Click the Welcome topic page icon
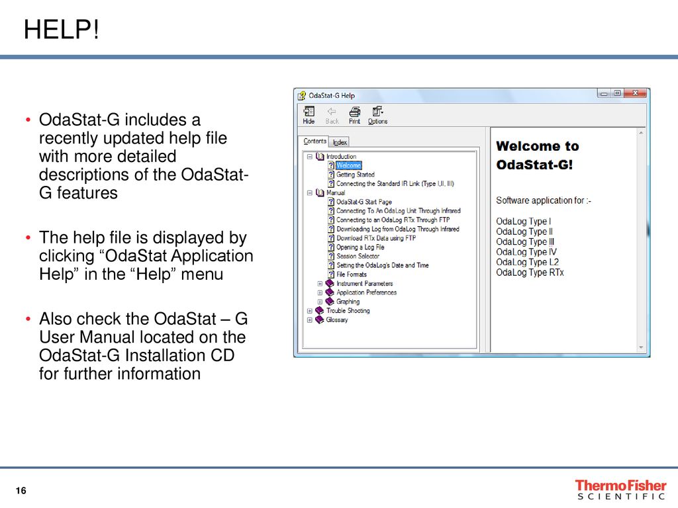Viewport: 678px width, 508px height. click(x=331, y=165)
